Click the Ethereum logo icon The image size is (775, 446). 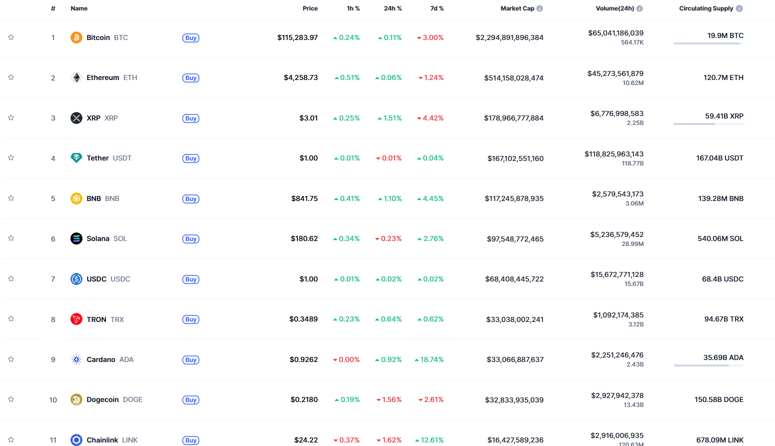click(x=76, y=77)
